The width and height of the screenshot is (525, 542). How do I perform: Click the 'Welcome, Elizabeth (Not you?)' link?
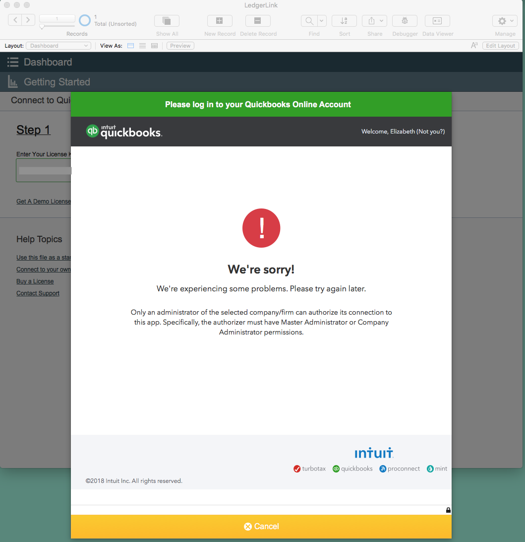(403, 132)
